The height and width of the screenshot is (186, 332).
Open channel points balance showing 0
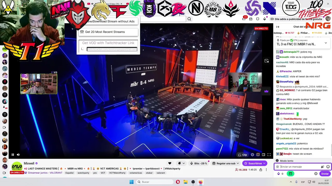coord(280,174)
